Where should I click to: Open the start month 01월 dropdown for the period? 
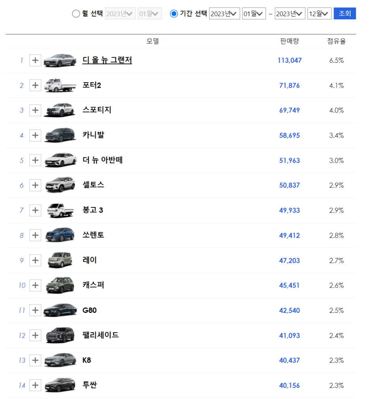(x=254, y=13)
